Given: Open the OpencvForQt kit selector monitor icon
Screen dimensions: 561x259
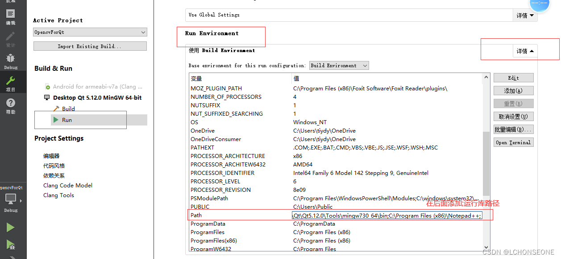Looking at the screenshot, I should click(x=11, y=199).
